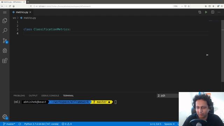Select the metrics.py browser tab
Viewport: 224px width, 126px height.
(x=13, y=2)
